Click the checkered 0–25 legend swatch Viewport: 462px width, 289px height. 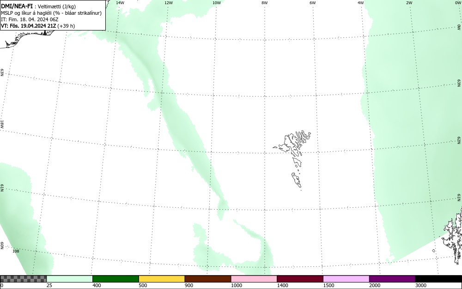point(23,279)
